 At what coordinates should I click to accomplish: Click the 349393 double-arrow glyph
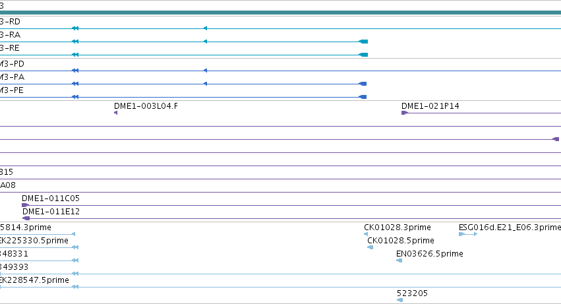coord(75,274)
